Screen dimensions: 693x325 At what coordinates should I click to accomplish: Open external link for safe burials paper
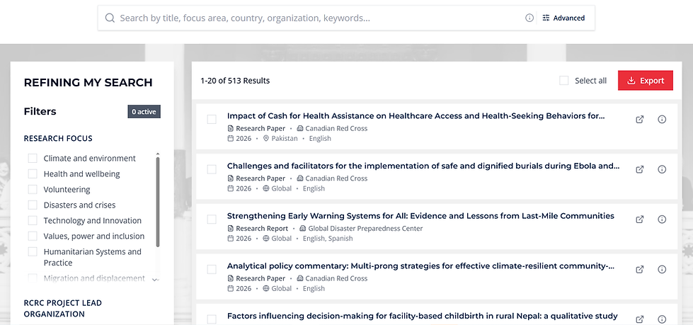point(639,169)
